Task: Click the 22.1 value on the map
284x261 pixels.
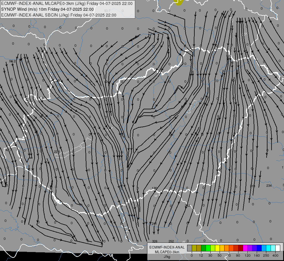Action: [x=57, y=152]
